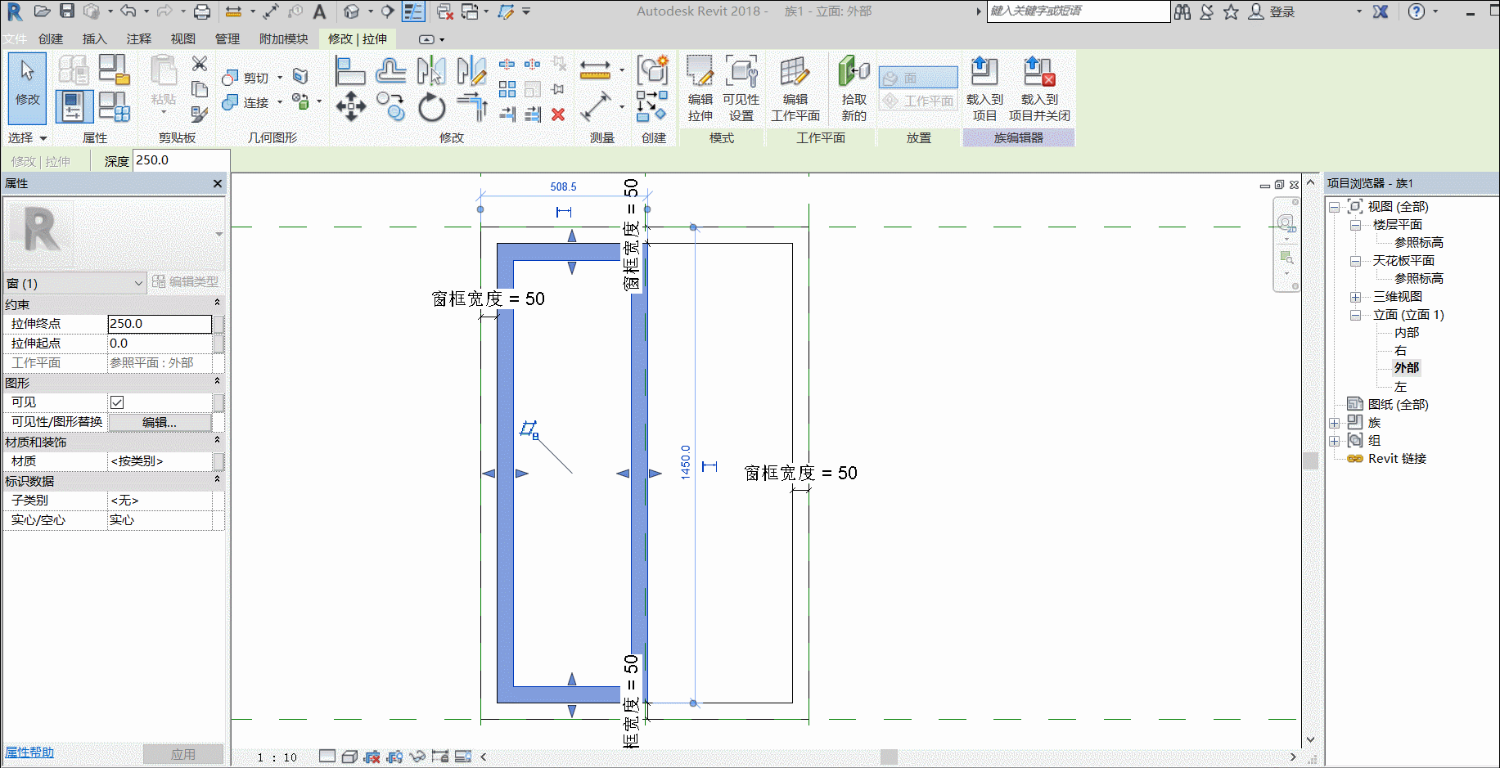1500x768 pixels.
Task: Click the 编辑... visibility override button
Action: click(160, 422)
